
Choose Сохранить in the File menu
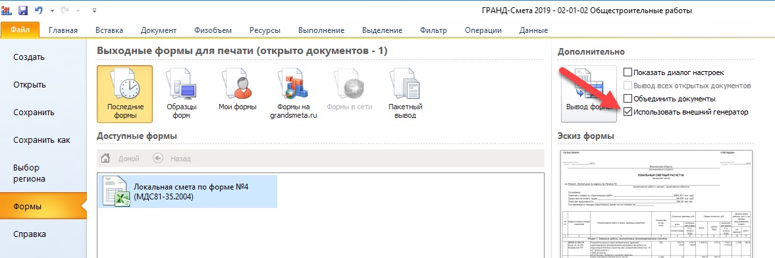(x=43, y=112)
